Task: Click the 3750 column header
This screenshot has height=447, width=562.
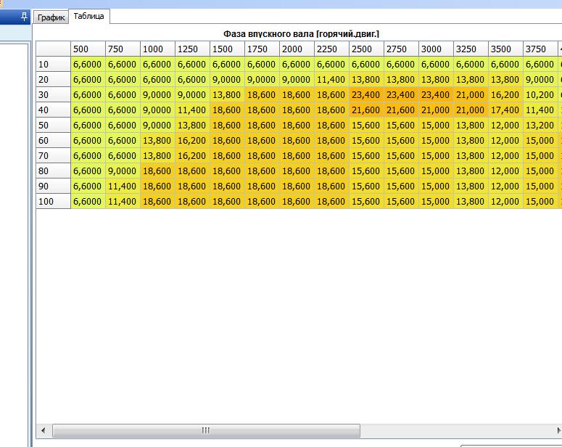Action: click(x=540, y=49)
